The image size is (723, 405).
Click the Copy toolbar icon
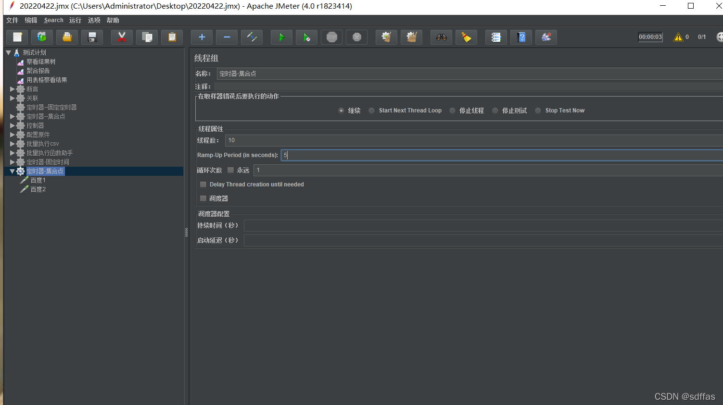click(147, 37)
